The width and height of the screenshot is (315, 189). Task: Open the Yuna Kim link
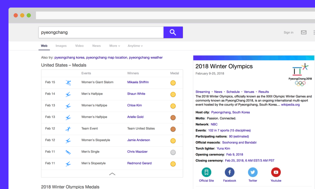pos(223,148)
